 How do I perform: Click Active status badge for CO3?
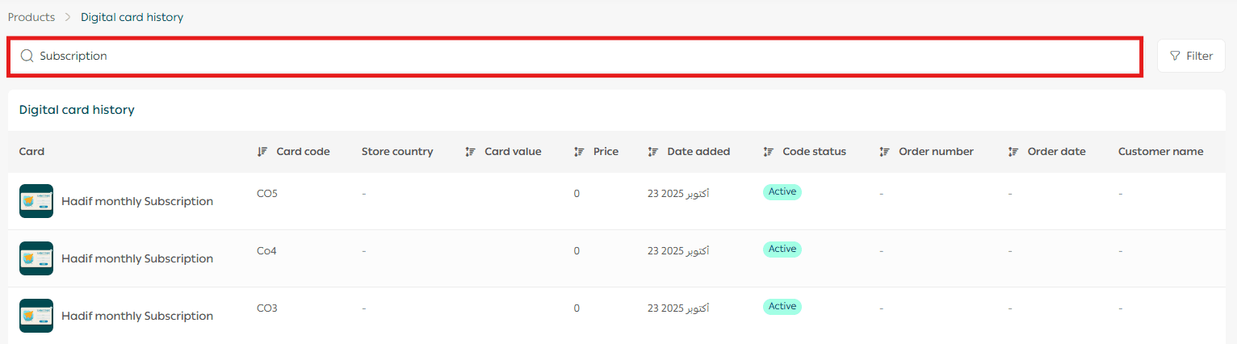click(x=782, y=306)
